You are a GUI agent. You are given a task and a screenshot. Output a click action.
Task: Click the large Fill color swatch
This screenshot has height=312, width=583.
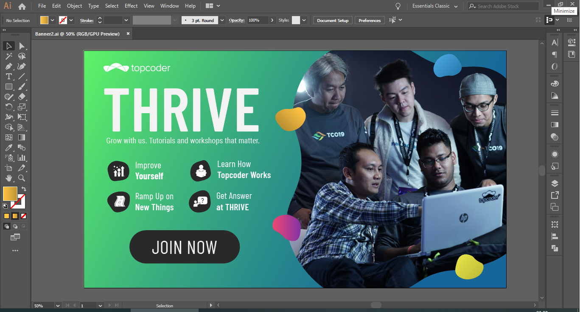[x=10, y=194]
